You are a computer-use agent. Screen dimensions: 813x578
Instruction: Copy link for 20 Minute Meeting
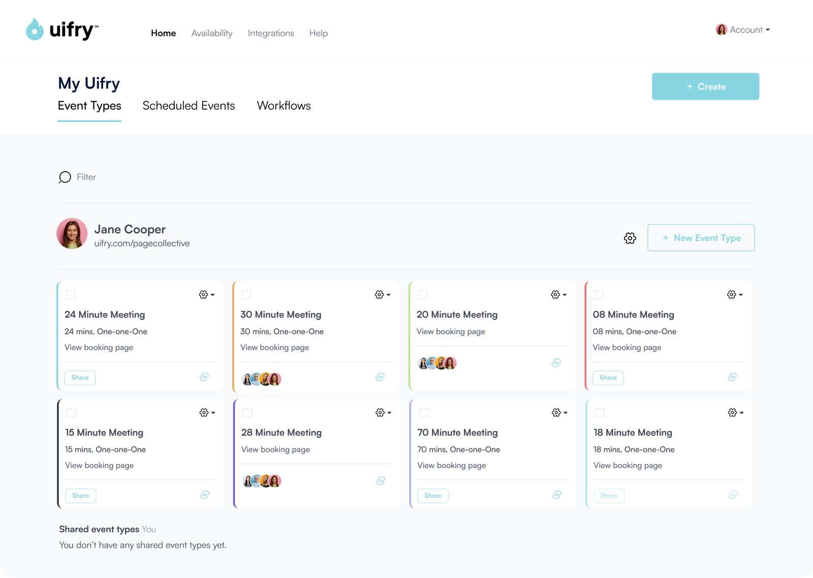[556, 363]
